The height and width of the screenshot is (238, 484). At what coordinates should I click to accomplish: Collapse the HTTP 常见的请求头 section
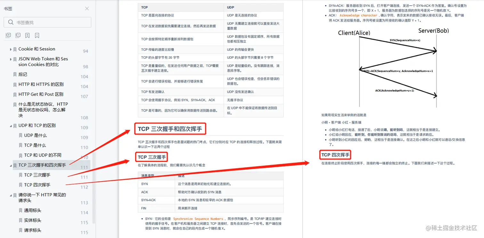click(11, 195)
